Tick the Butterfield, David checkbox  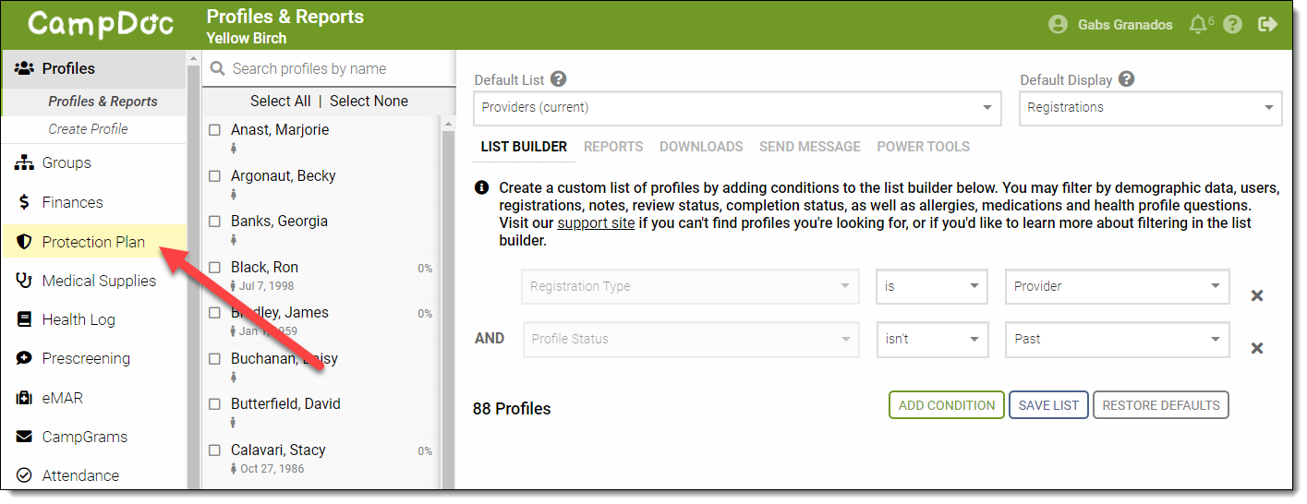pos(214,404)
